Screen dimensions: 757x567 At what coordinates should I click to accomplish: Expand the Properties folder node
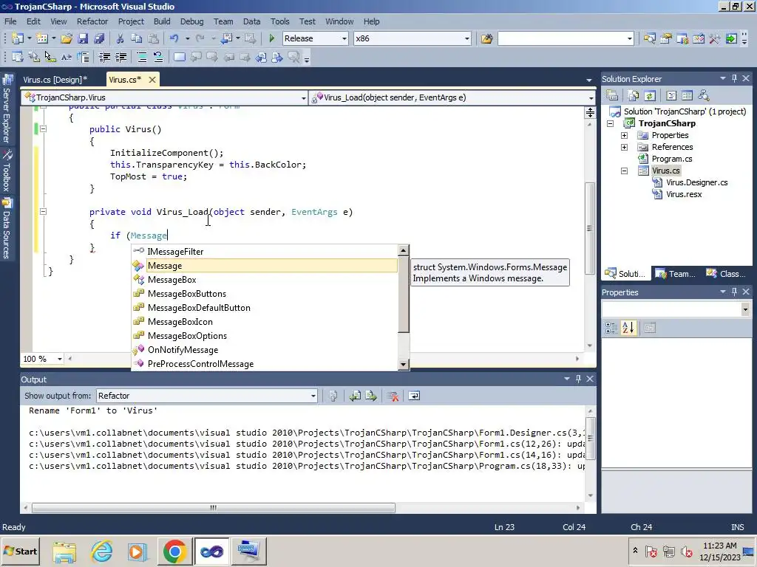pos(624,136)
